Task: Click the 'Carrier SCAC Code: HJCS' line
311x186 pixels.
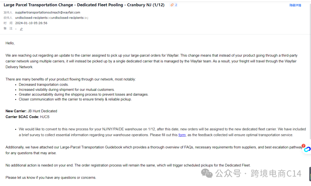Action: (27, 117)
